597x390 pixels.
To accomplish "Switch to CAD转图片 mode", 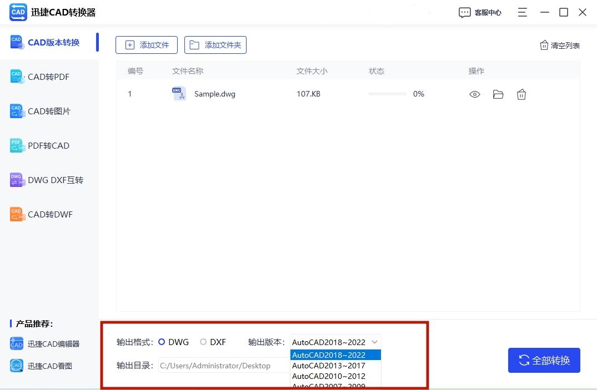I will coord(49,111).
